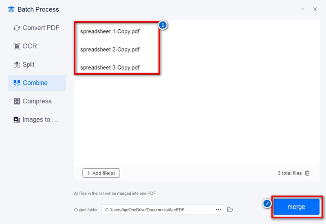Image resolution: width=326 pixels, height=224 pixels.
Task: Browse output path via three-dots button
Action: pos(218,209)
